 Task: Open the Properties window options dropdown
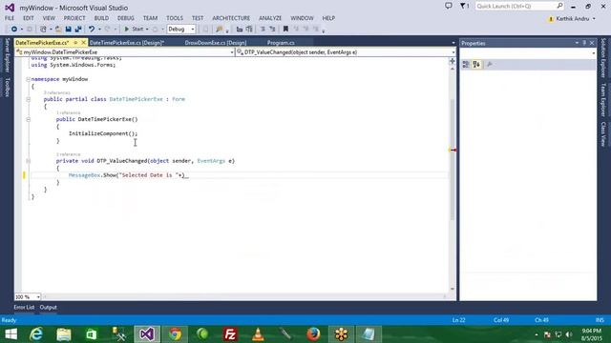(x=577, y=43)
